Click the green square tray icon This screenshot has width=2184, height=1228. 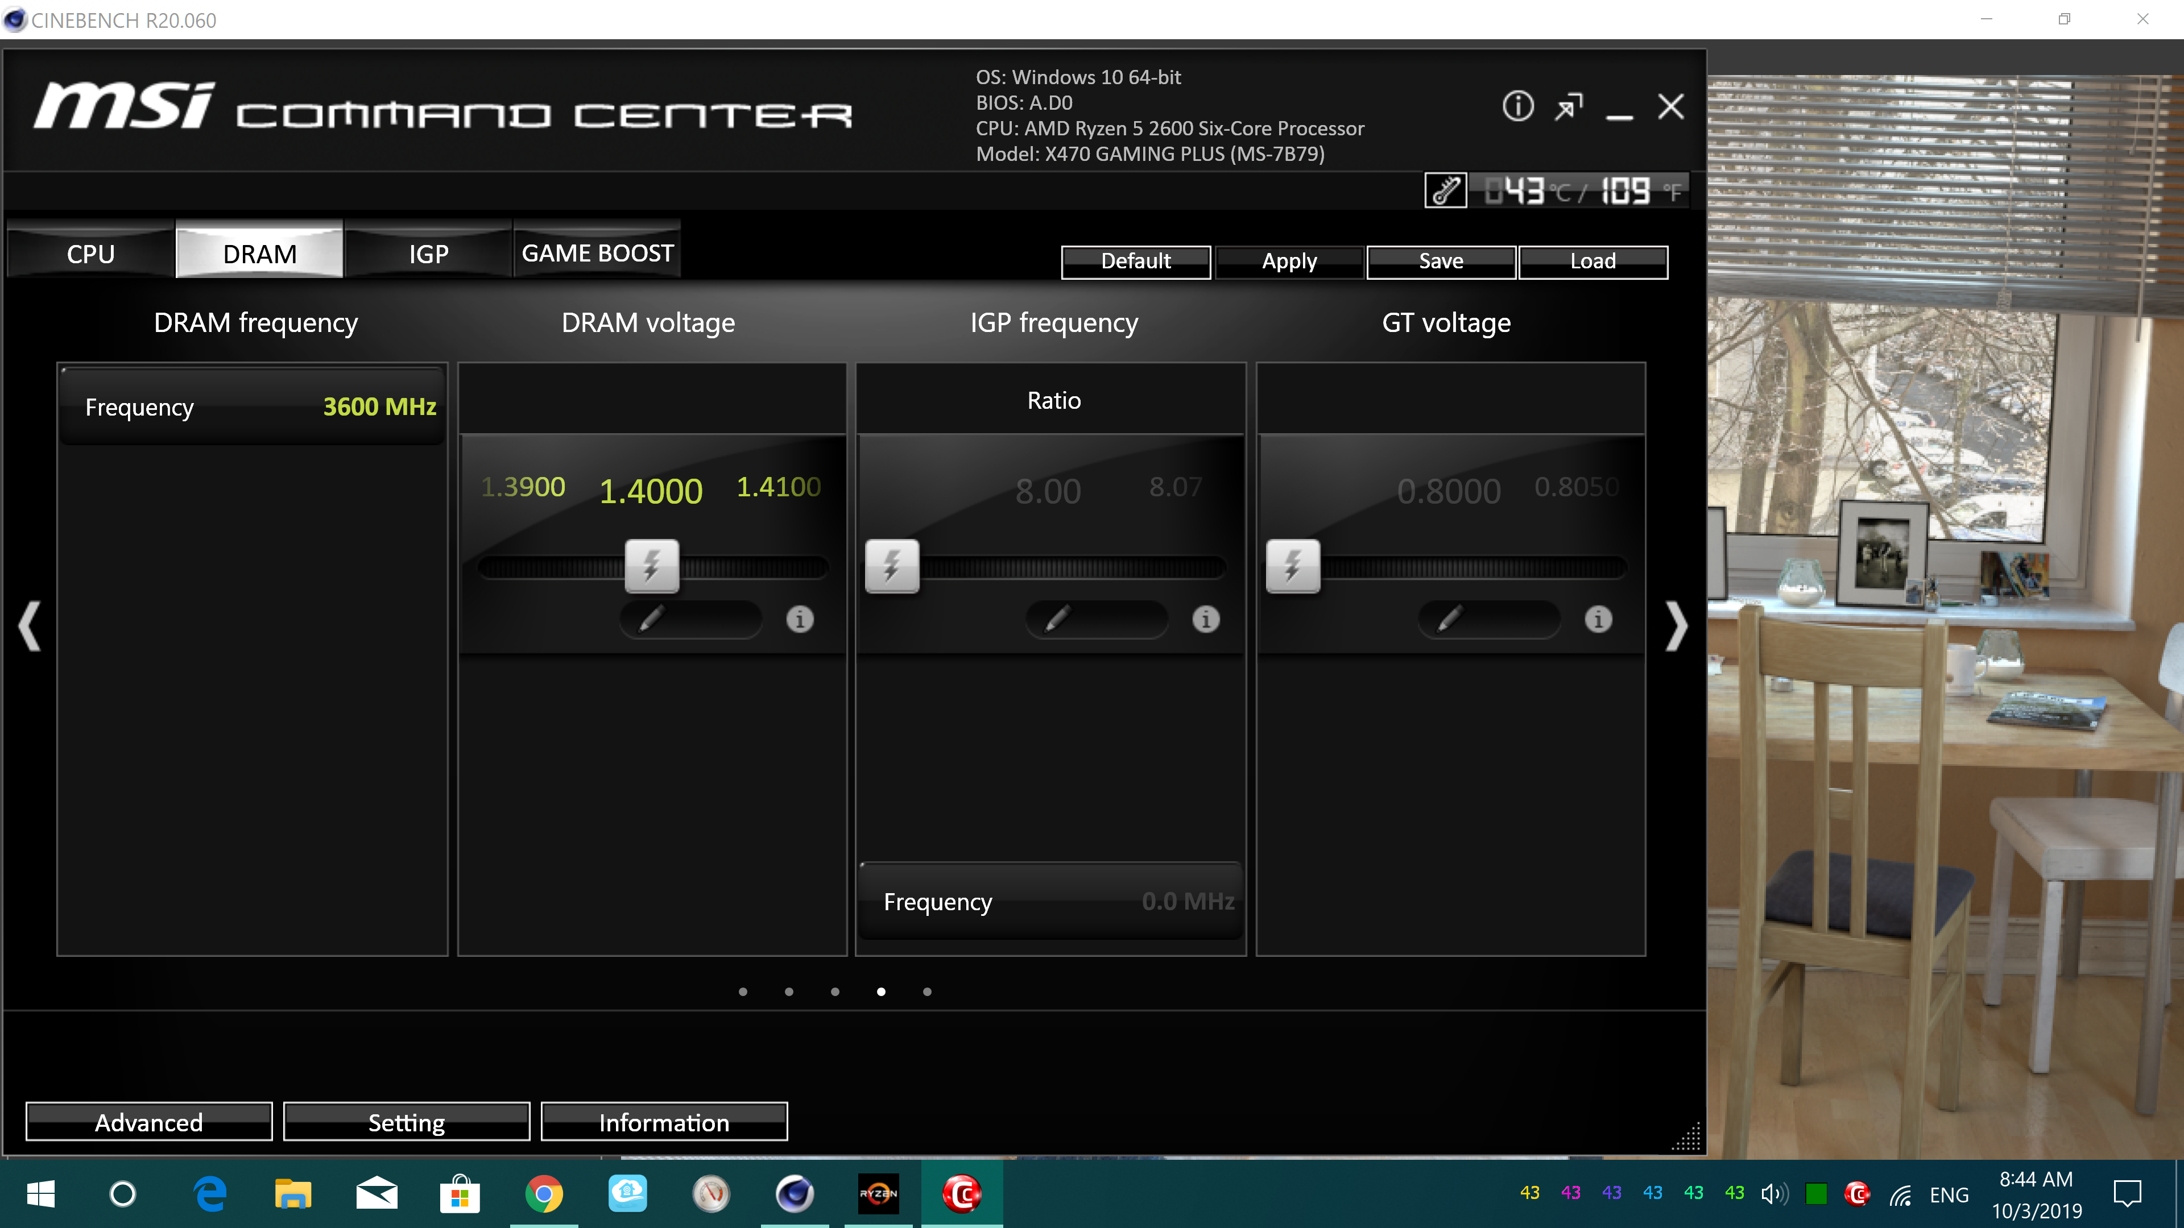coord(1816,1194)
